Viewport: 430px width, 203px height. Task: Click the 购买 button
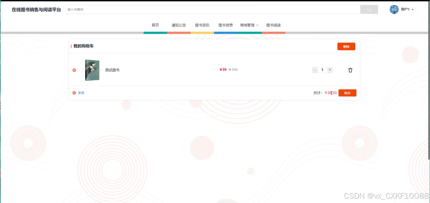(x=347, y=93)
